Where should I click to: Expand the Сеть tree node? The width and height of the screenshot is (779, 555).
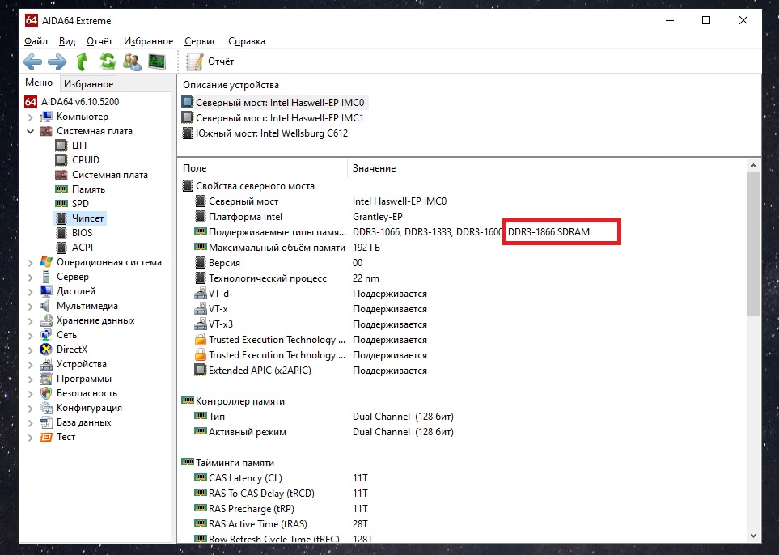tap(30, 336)
